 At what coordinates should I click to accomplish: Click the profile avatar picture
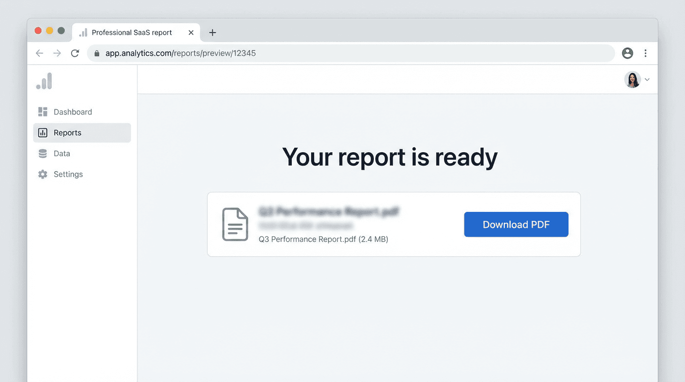[x=632, y=80]
